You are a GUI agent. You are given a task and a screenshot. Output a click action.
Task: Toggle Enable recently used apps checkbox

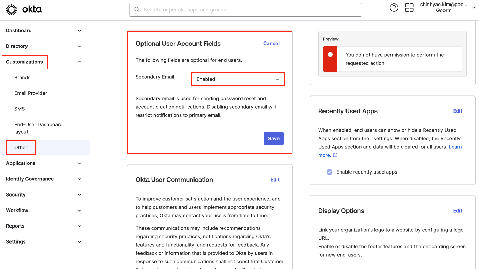(x=329, y=172)
